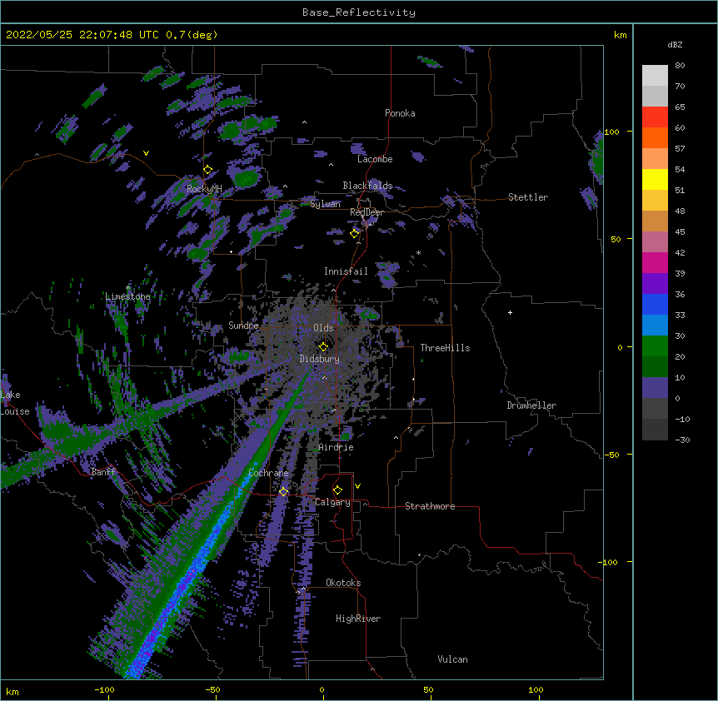718x701 pixels.
Task: Click the Ponoka city label
Action: 400,113
